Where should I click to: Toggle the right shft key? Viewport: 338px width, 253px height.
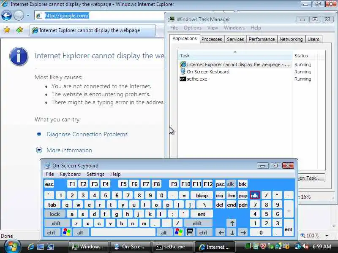click(197, 223)
